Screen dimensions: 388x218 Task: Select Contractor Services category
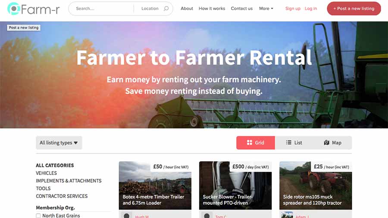point(62,196)
